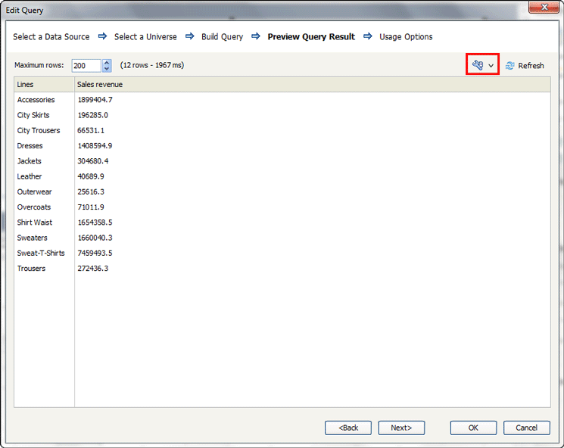Click the value 66531.1
564x448 pixels.
(x=91, y=130)
